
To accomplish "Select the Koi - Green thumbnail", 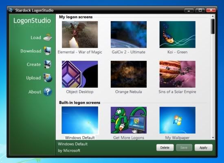I will [x=178, y=35].
